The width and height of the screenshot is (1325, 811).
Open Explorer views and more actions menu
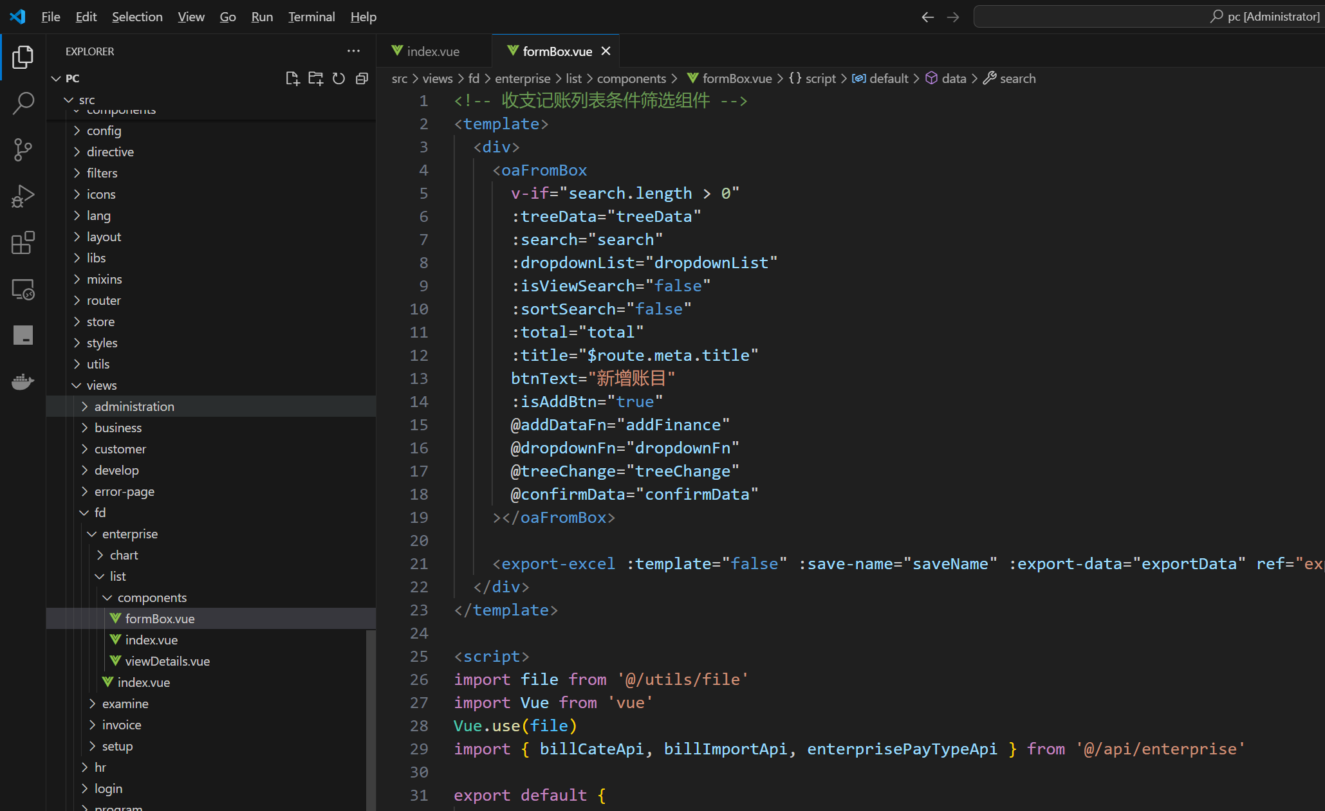(353, 51)
